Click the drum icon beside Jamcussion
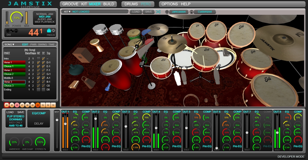Viewport: 308px width, 160px height. click(167, 12)
